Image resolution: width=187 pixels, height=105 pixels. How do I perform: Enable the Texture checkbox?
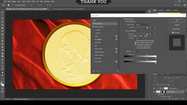pyautogui.click(x=95, y=33)
